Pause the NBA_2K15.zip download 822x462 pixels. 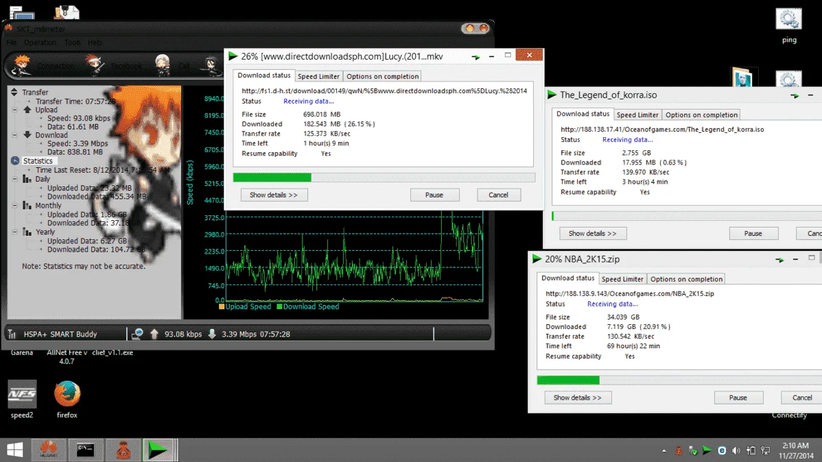[738, 398]
